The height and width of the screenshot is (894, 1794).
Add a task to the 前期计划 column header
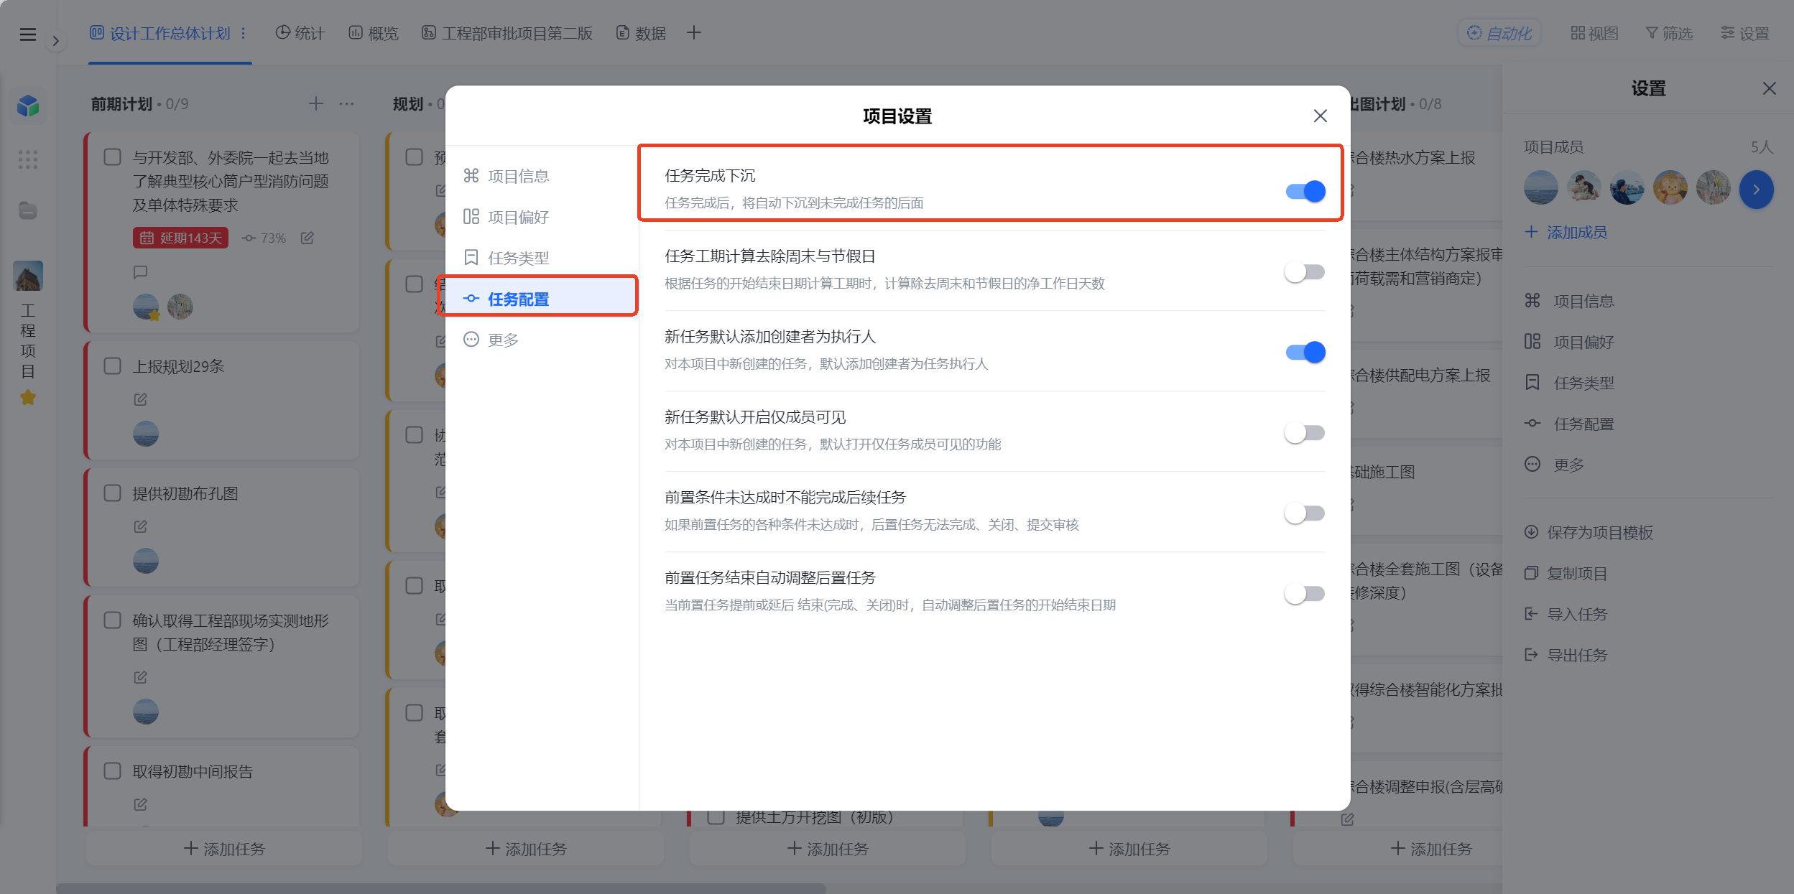pyautogui.click(x=315, y=104)
